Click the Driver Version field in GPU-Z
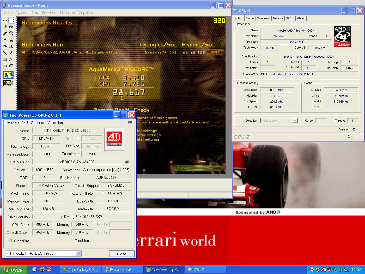 click(x=82, y=217)
